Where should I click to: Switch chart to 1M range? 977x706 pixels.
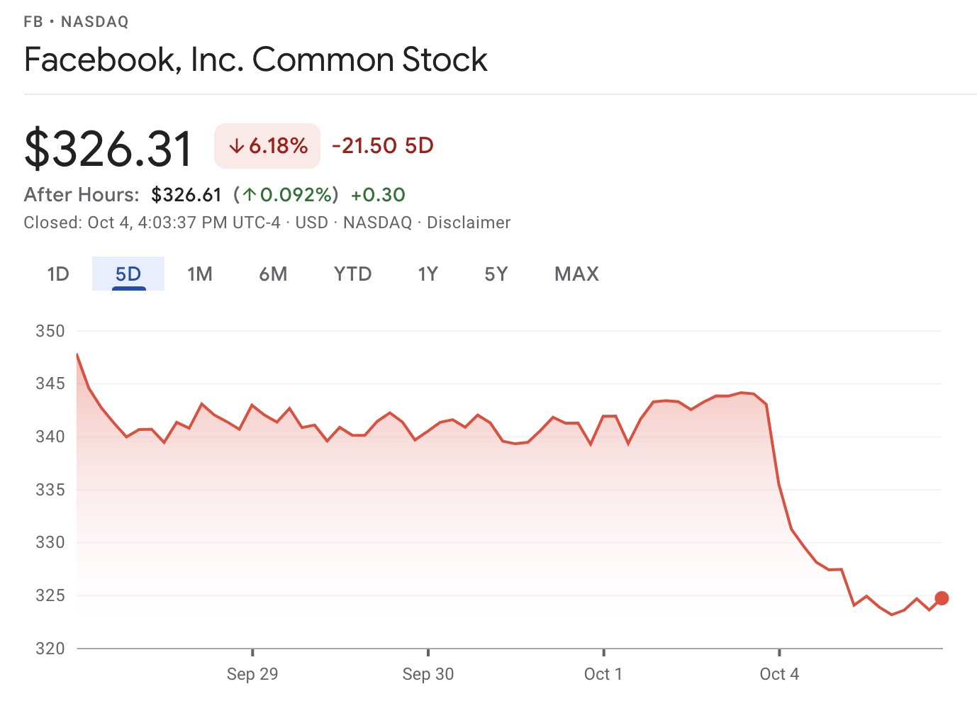pos(200,274)
